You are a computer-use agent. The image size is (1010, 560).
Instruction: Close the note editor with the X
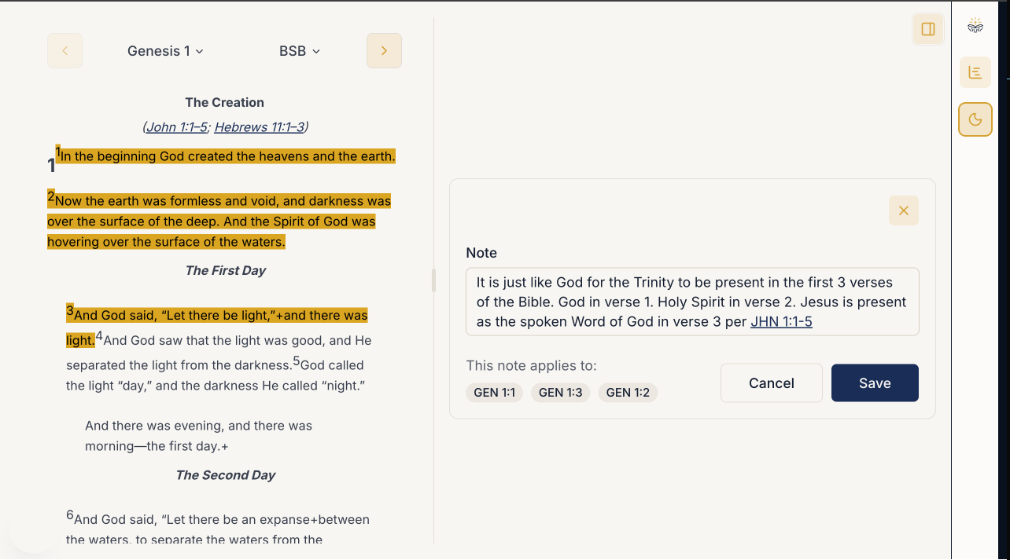904,210
